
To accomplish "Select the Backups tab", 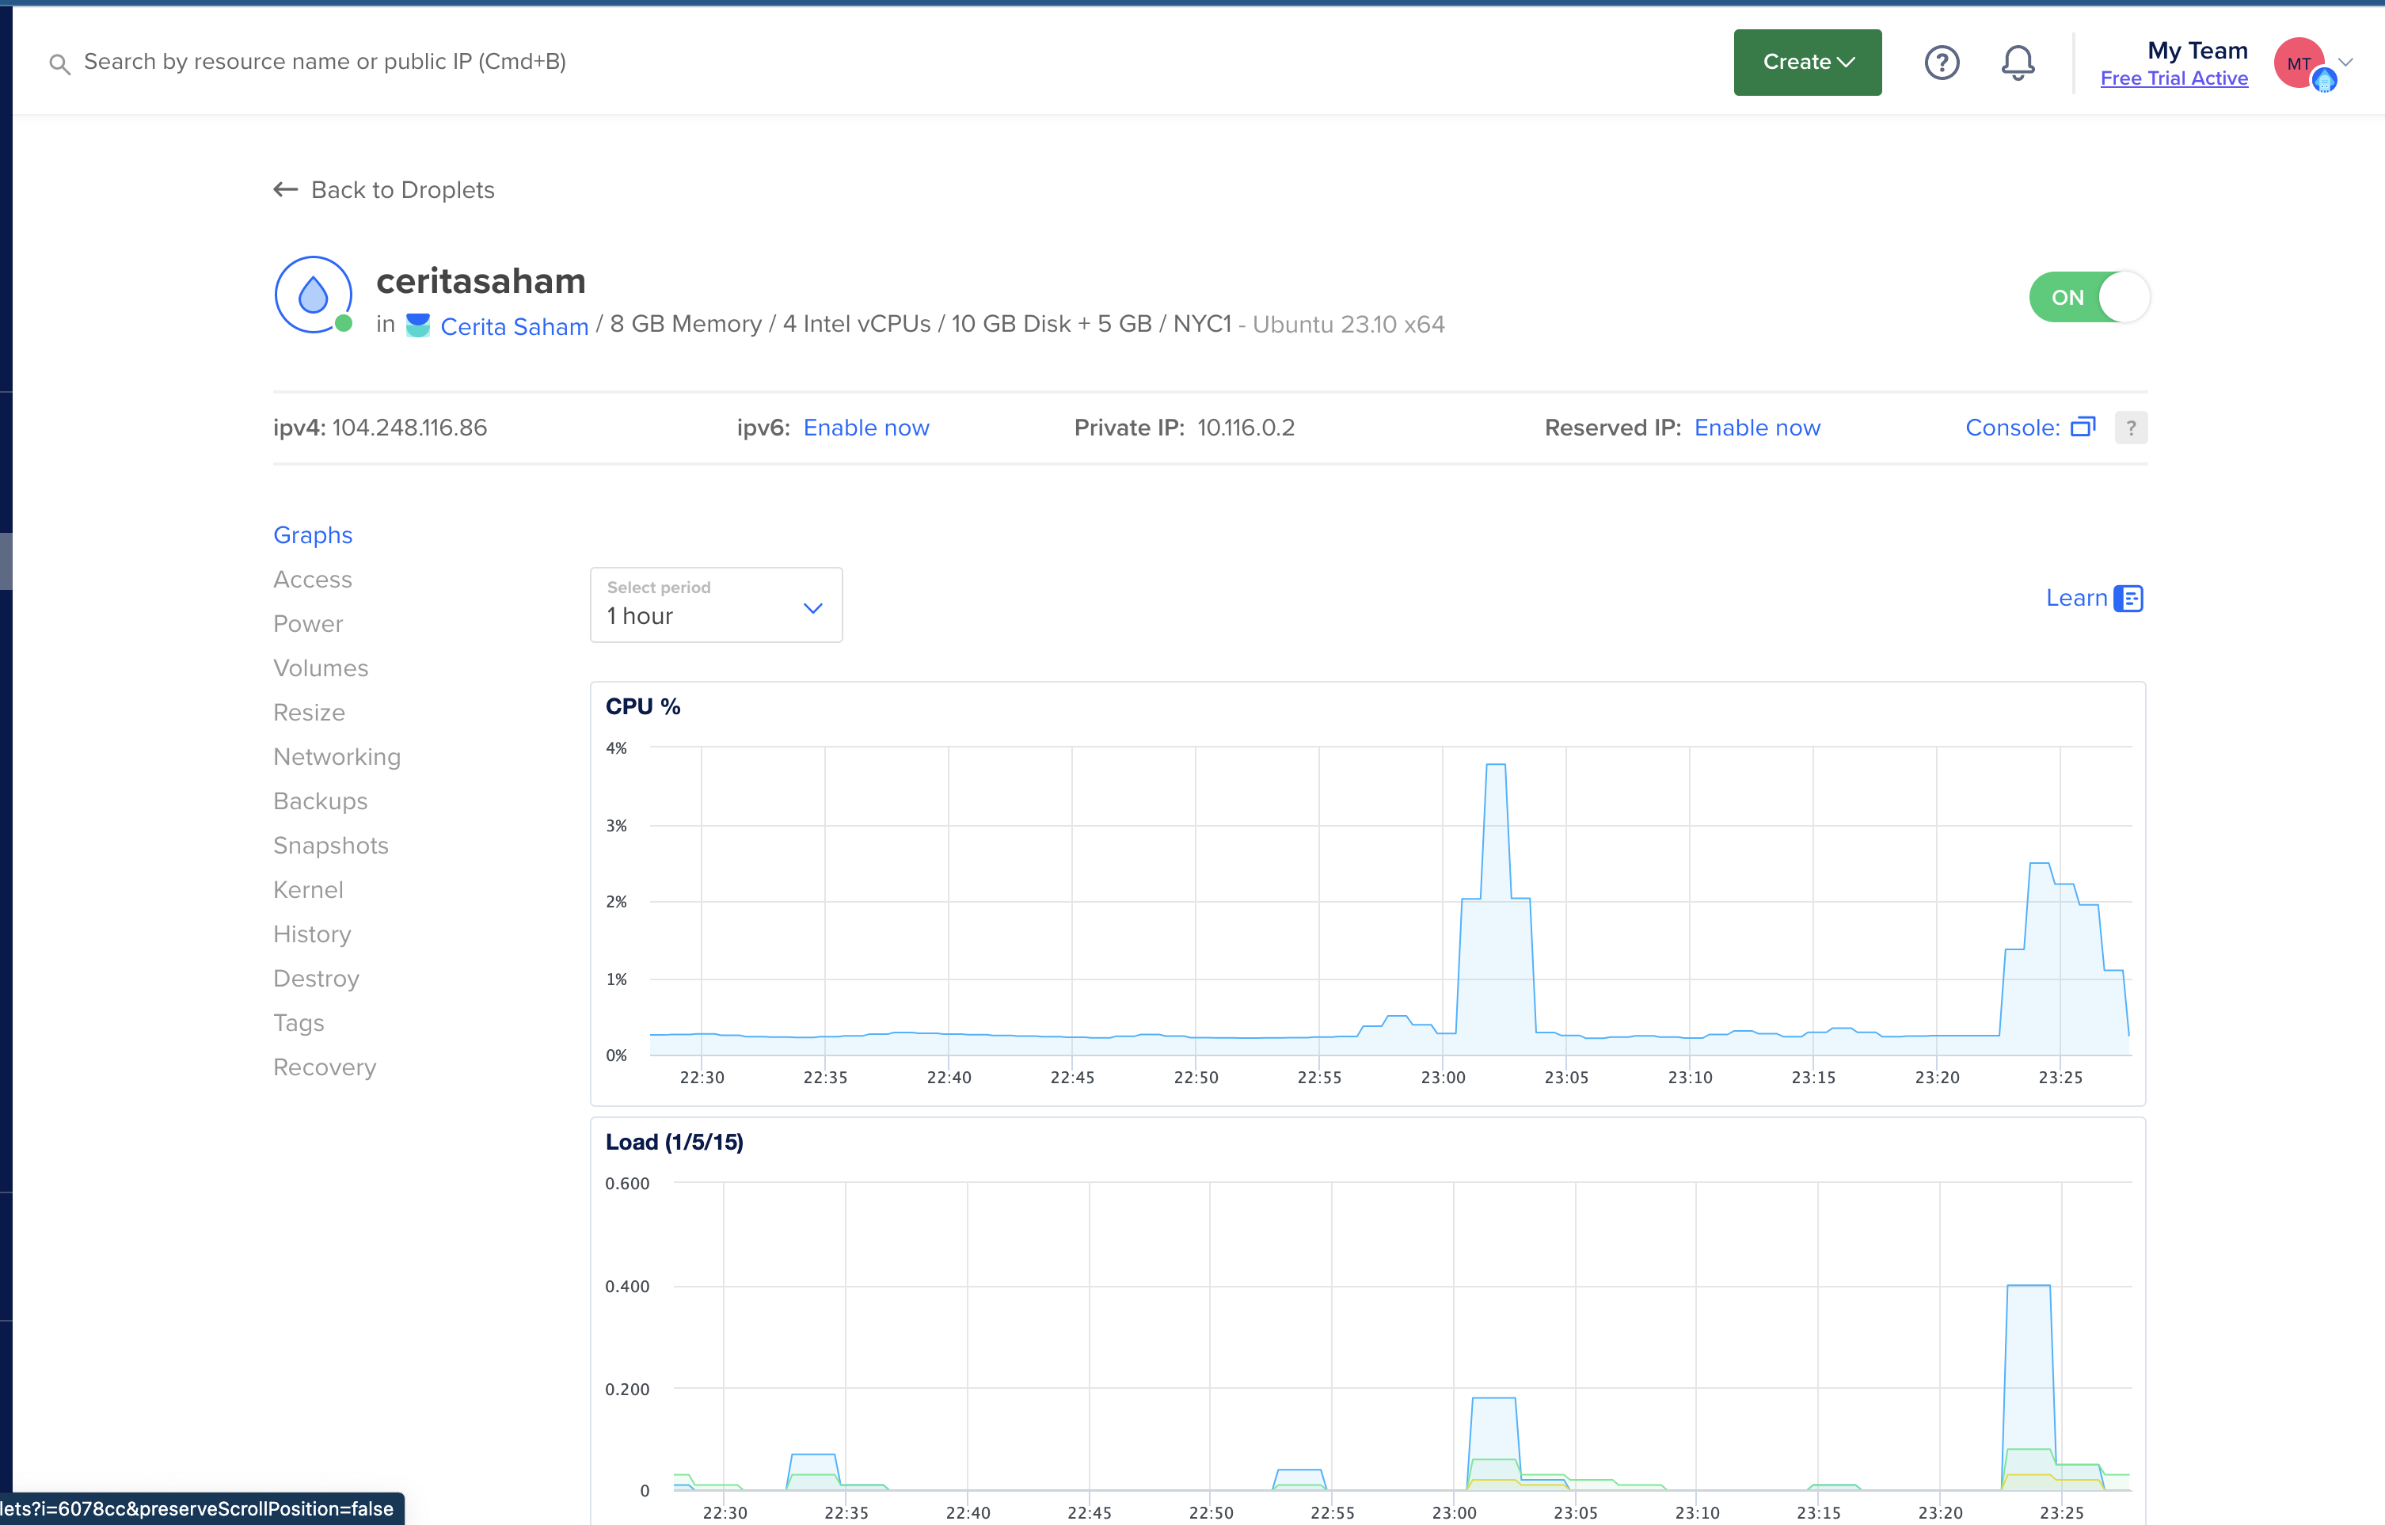I will pos(320,801).
